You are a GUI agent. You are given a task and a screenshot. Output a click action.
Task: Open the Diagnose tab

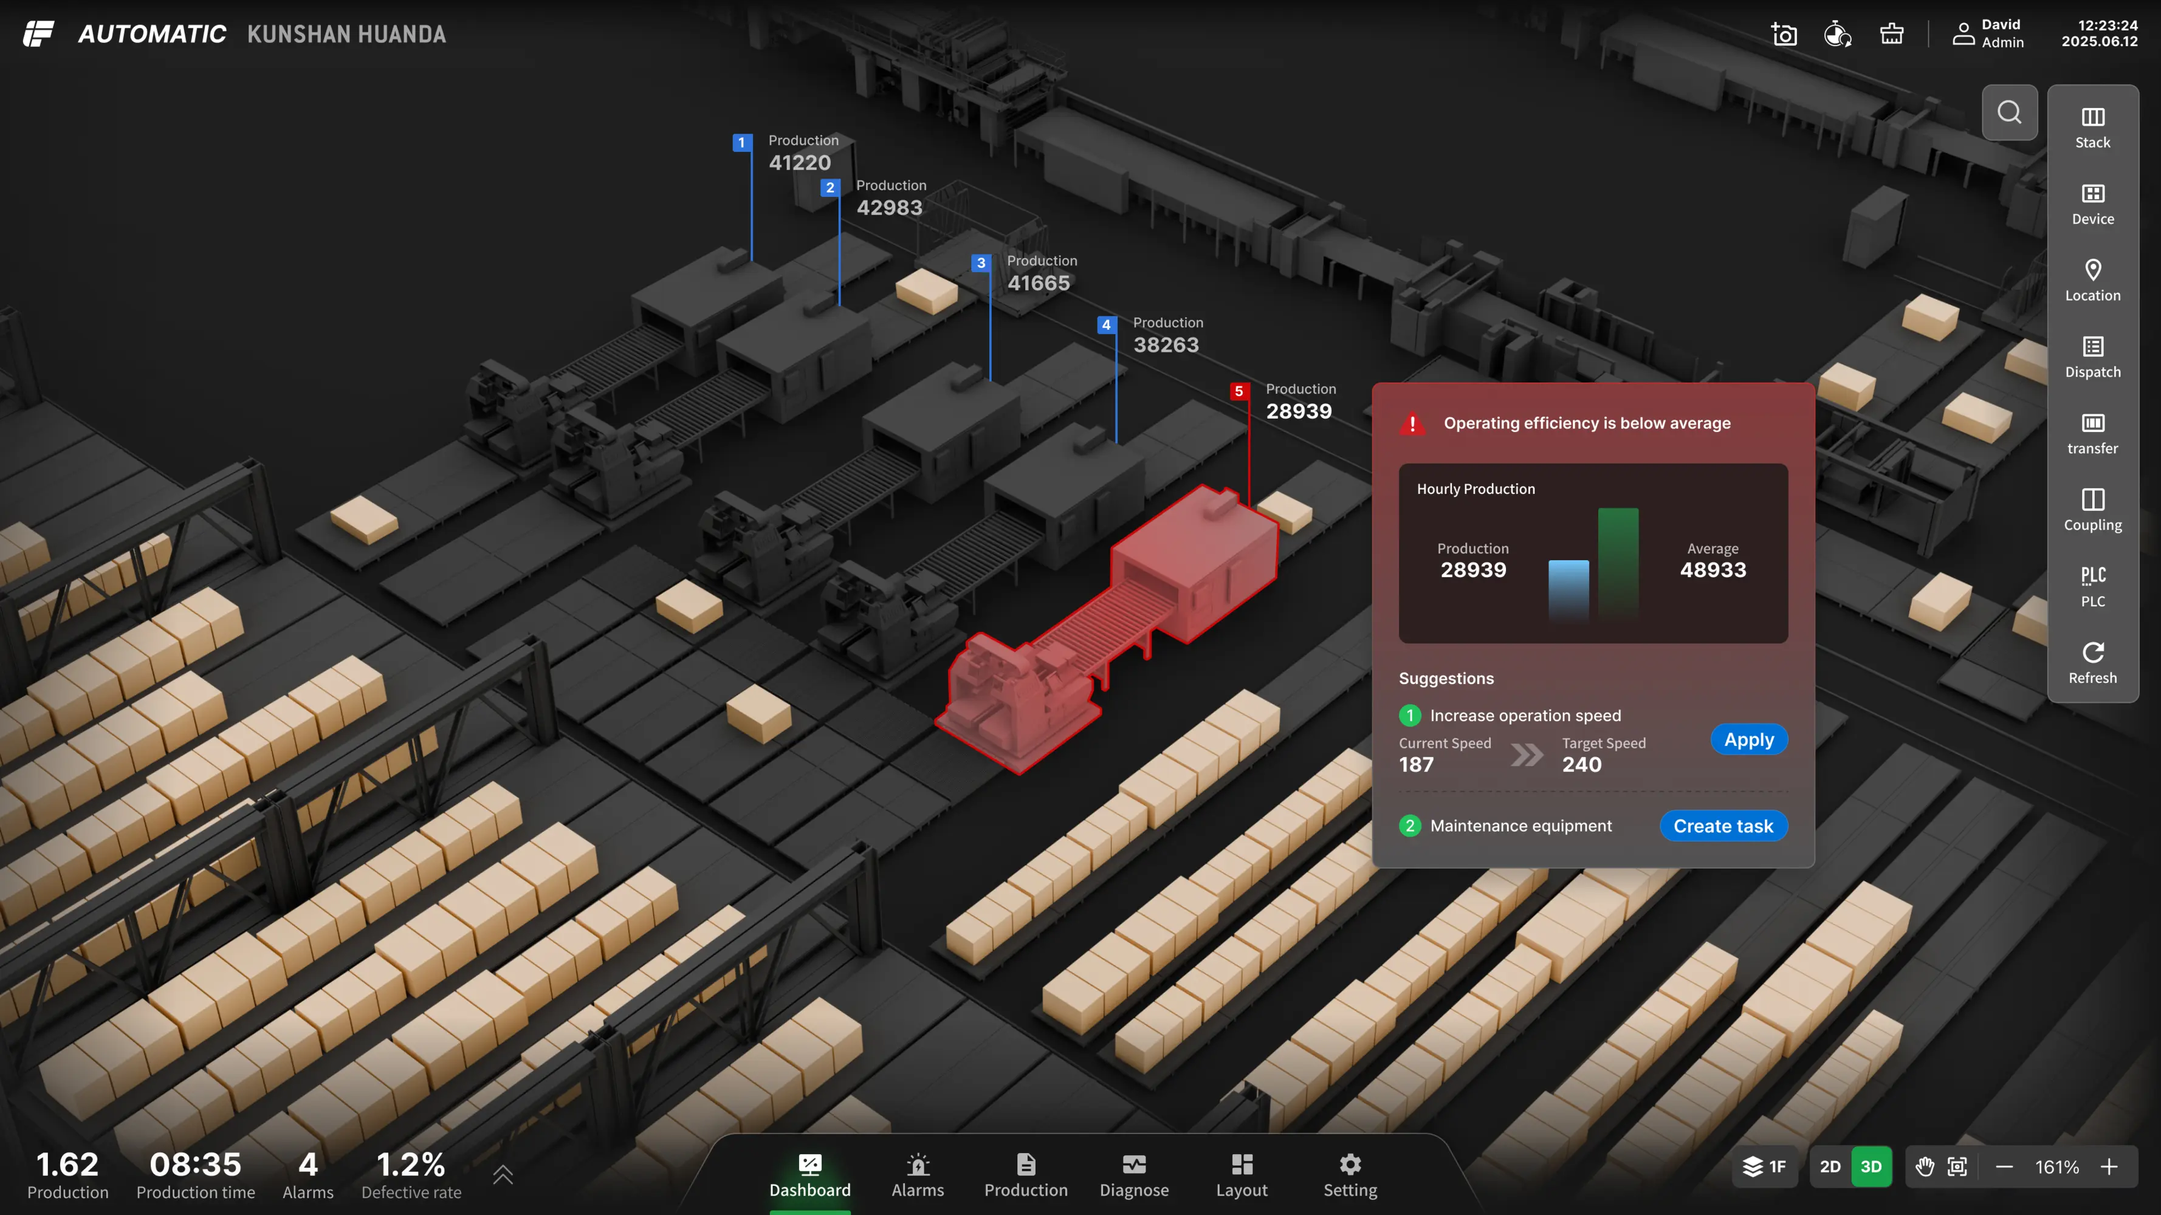click(1134, 1175)
